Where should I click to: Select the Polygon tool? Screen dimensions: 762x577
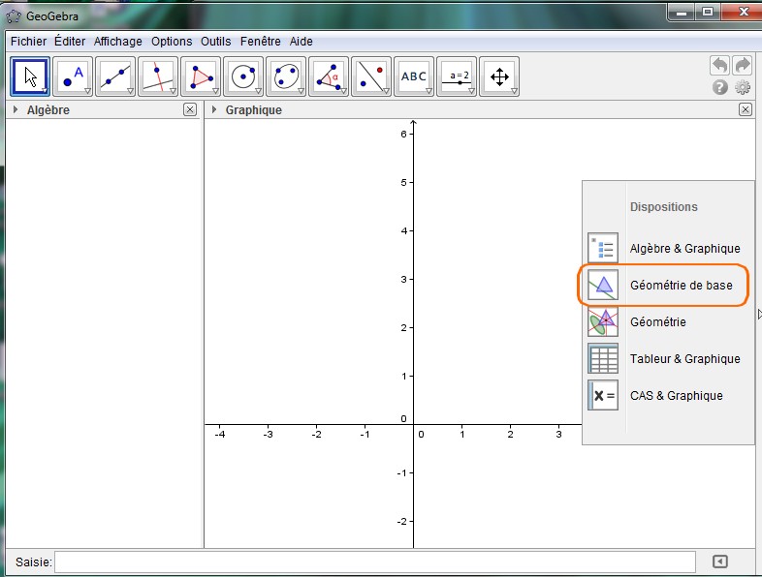(x=201, y=76)
